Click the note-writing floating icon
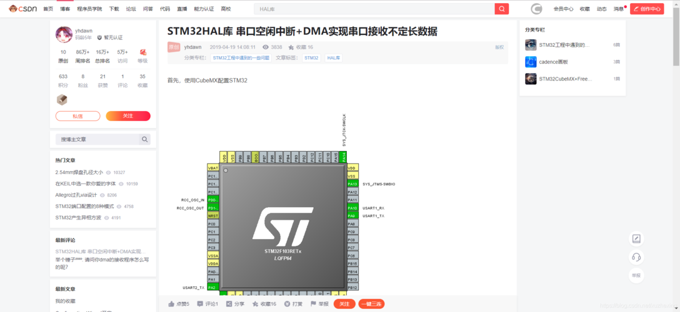Image resolution: width=680 pixels, height=312 pixels. pyautogui.click(x=636, y=238)
